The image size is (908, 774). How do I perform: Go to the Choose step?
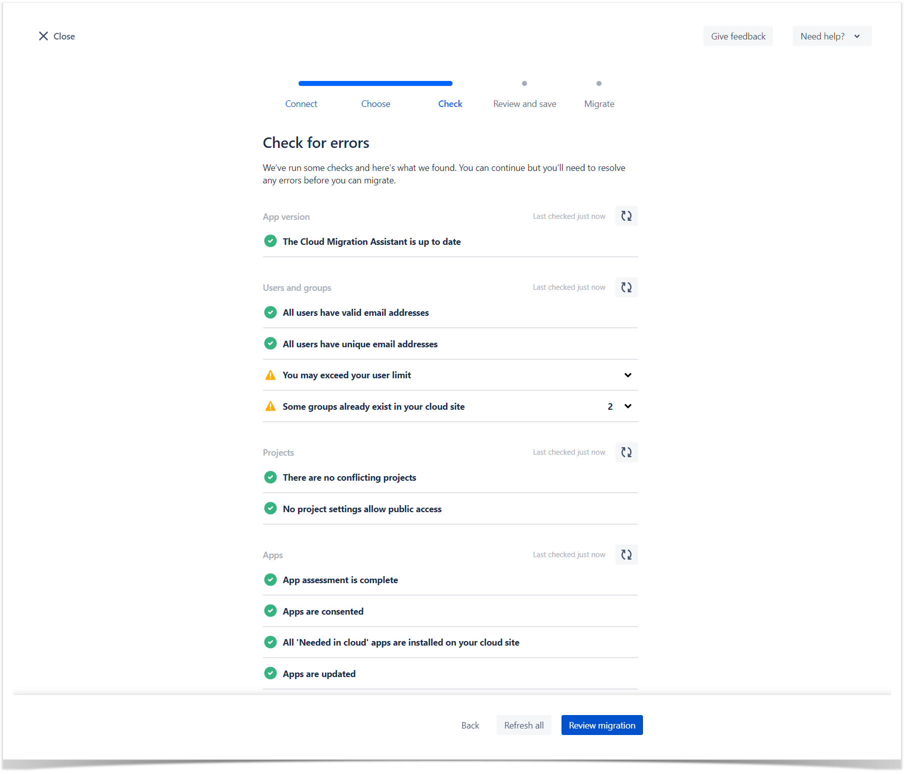pos(375,104)
